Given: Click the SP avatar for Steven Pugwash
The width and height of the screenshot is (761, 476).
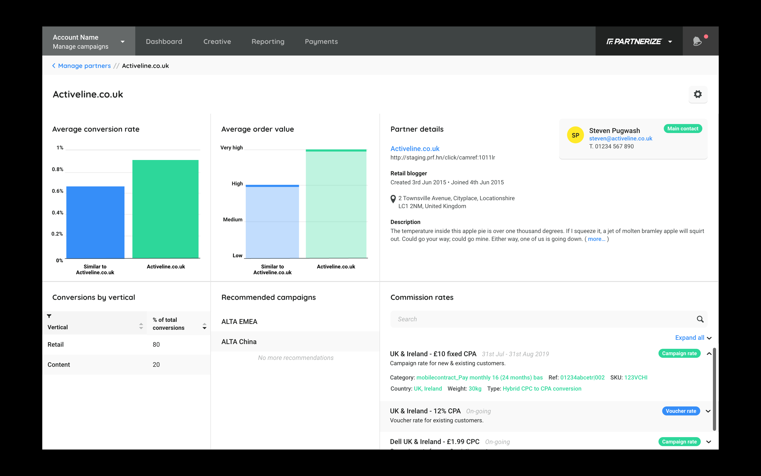Looking at the screenshot, I should point(575,135).
